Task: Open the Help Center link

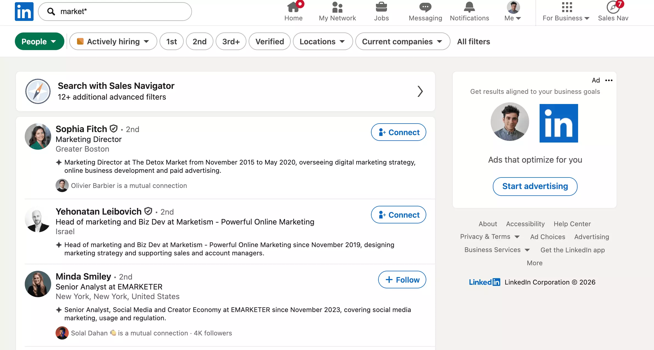Action: coord(572,224)
